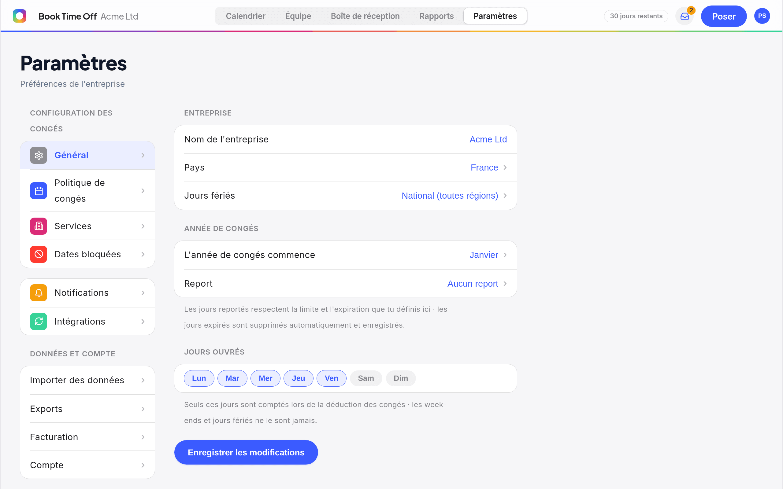Click the building icon for Services
Screen dimensions: 783x489
click(x=39, y=226)
